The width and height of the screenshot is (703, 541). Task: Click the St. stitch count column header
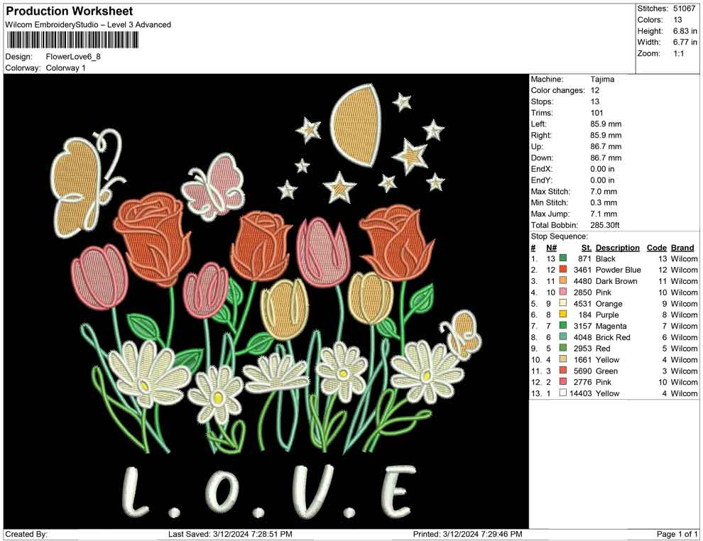click(586, 248)
